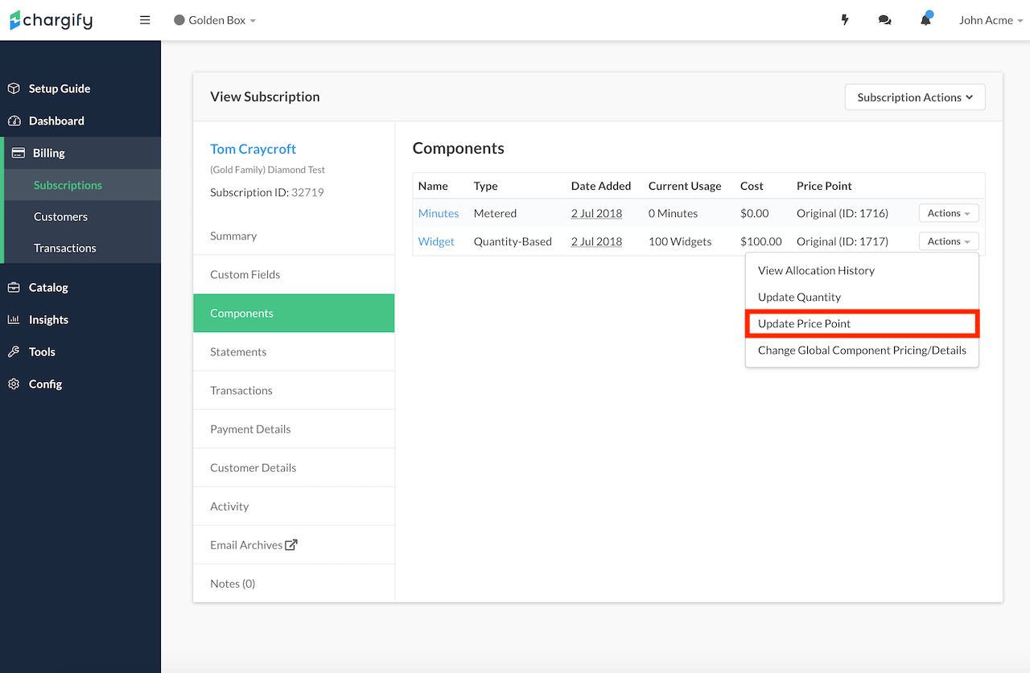The width and height of the screenshot is (1030, 673).
Task: Switch to the Payment Details tab
Action: [x=250, y=429]
